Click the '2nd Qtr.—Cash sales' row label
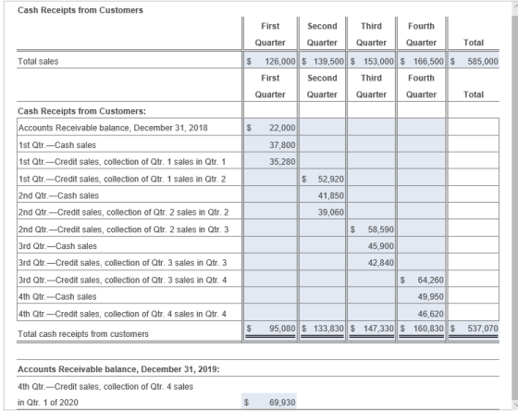Screen dimensions: 518x411 (x=58, y=195)
